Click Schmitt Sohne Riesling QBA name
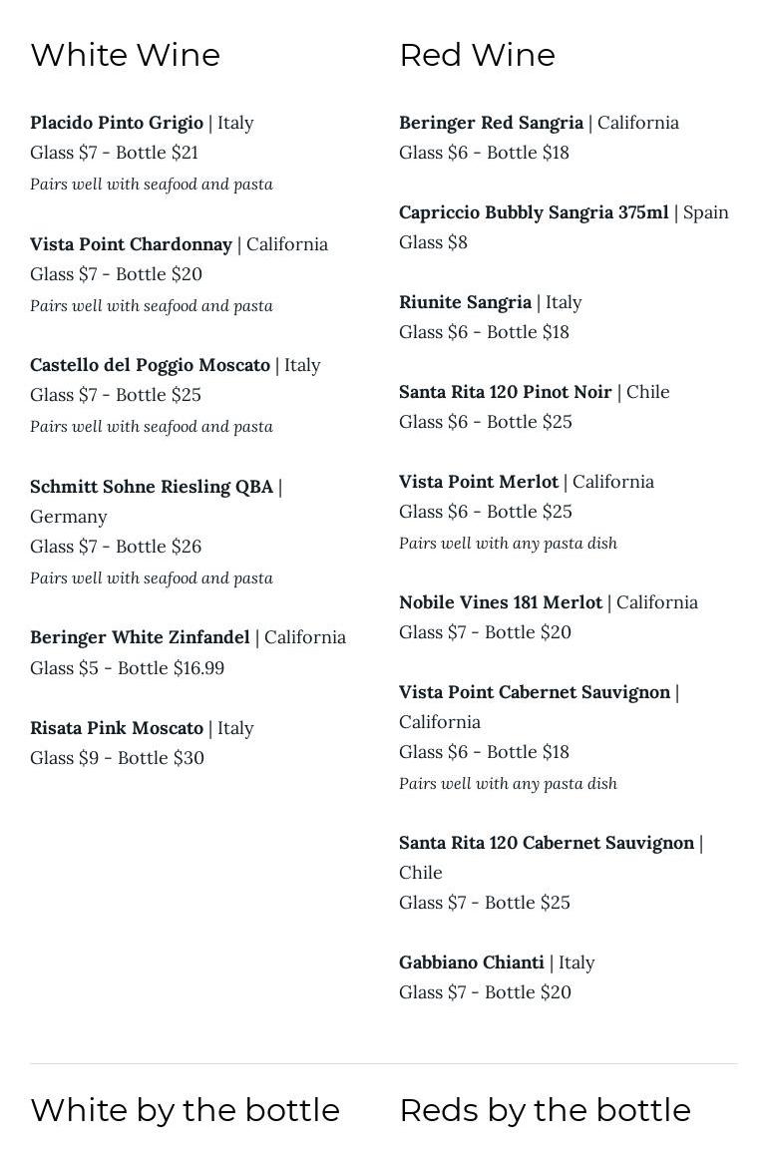 click(152, 487)
